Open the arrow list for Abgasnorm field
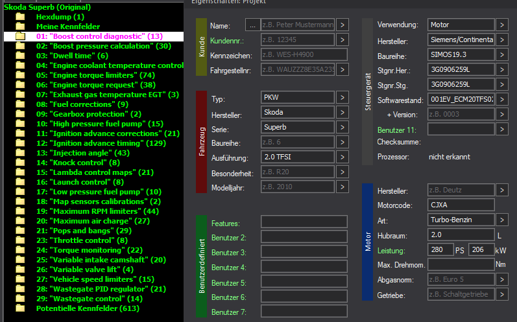This screenshot has height=322, width=517. point(502,279)
